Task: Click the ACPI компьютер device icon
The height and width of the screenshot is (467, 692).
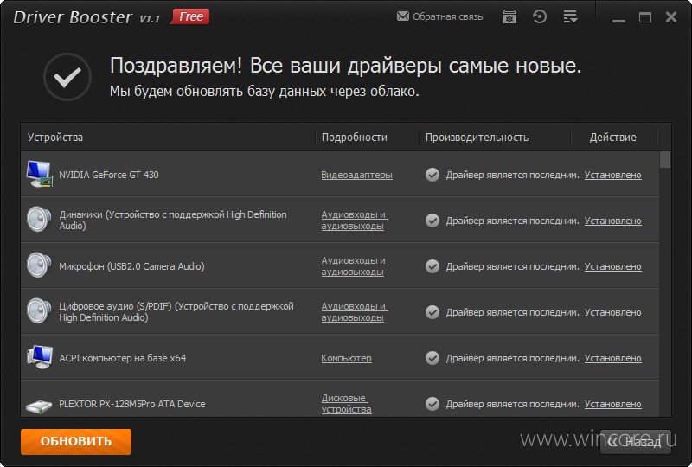Action: point(39,357)
